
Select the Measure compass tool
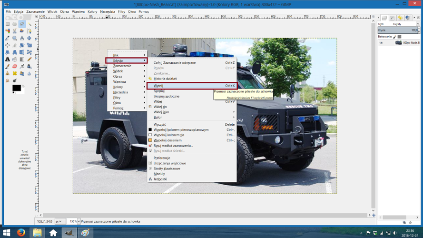[x=22, y=38]
